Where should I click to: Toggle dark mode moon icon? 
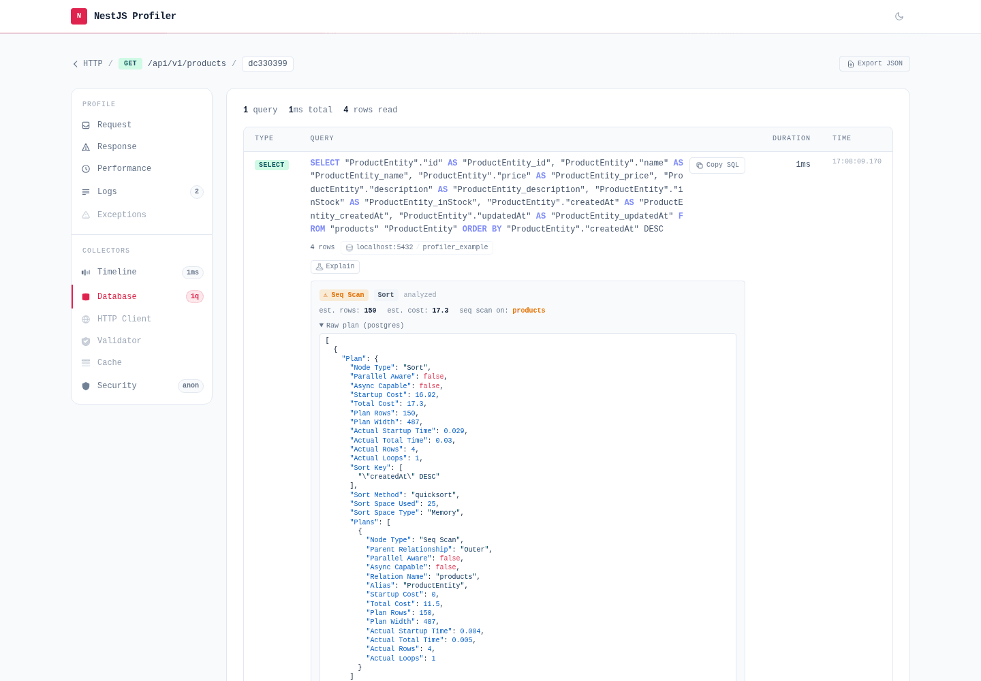pos(899,16)
